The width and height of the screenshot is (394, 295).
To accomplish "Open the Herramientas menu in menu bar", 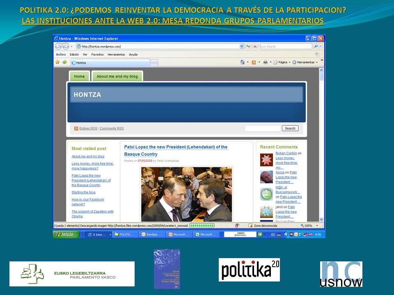I will click(x=116, y=54).
